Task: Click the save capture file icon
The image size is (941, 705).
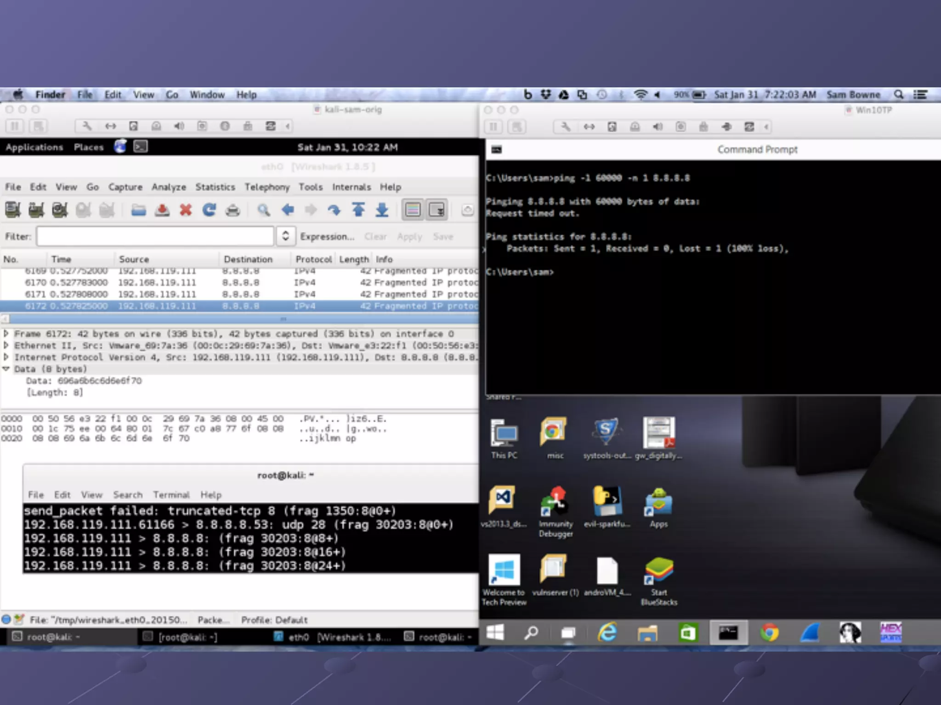Action: point(162,210)
